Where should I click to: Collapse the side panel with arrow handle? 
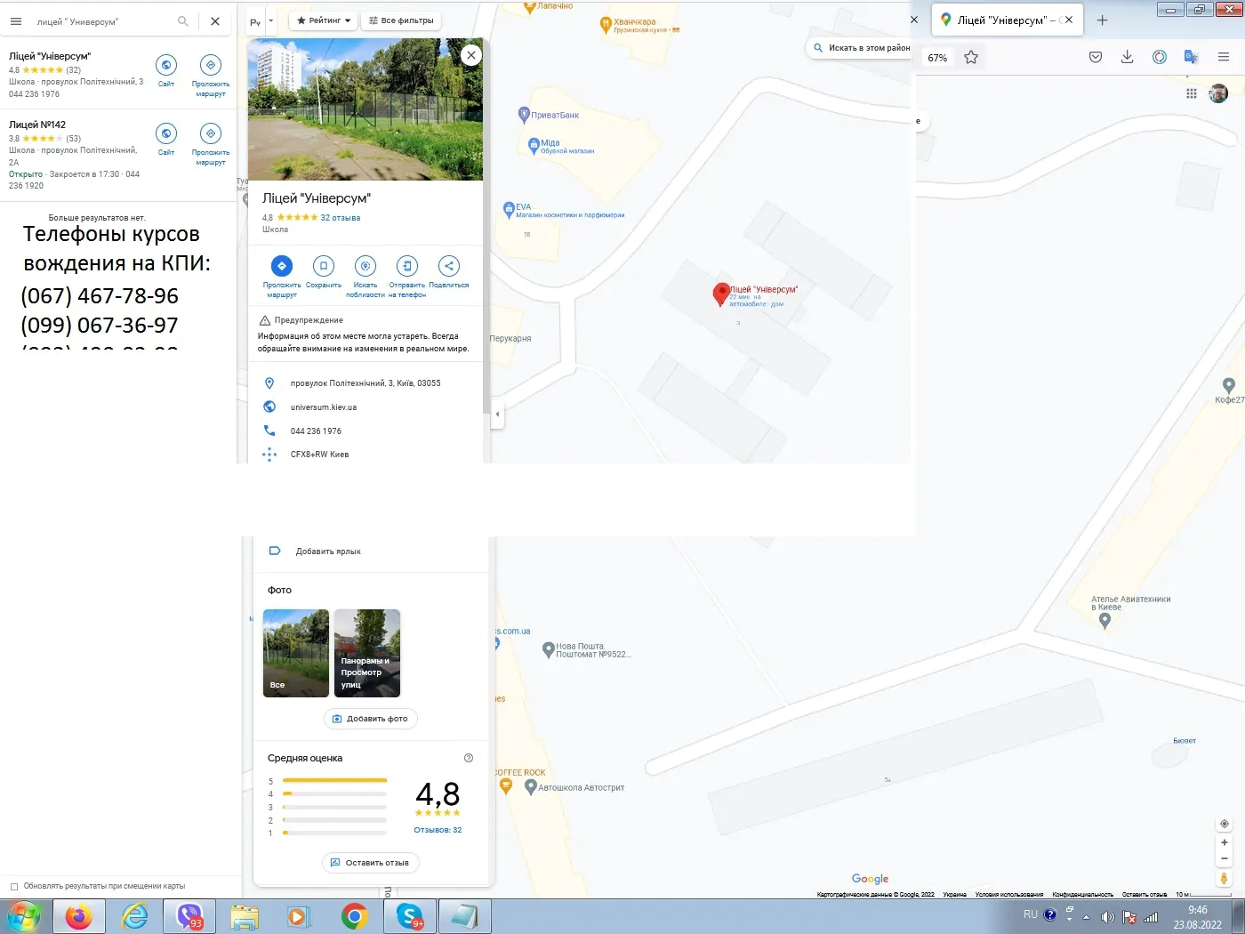pos(497,414)
